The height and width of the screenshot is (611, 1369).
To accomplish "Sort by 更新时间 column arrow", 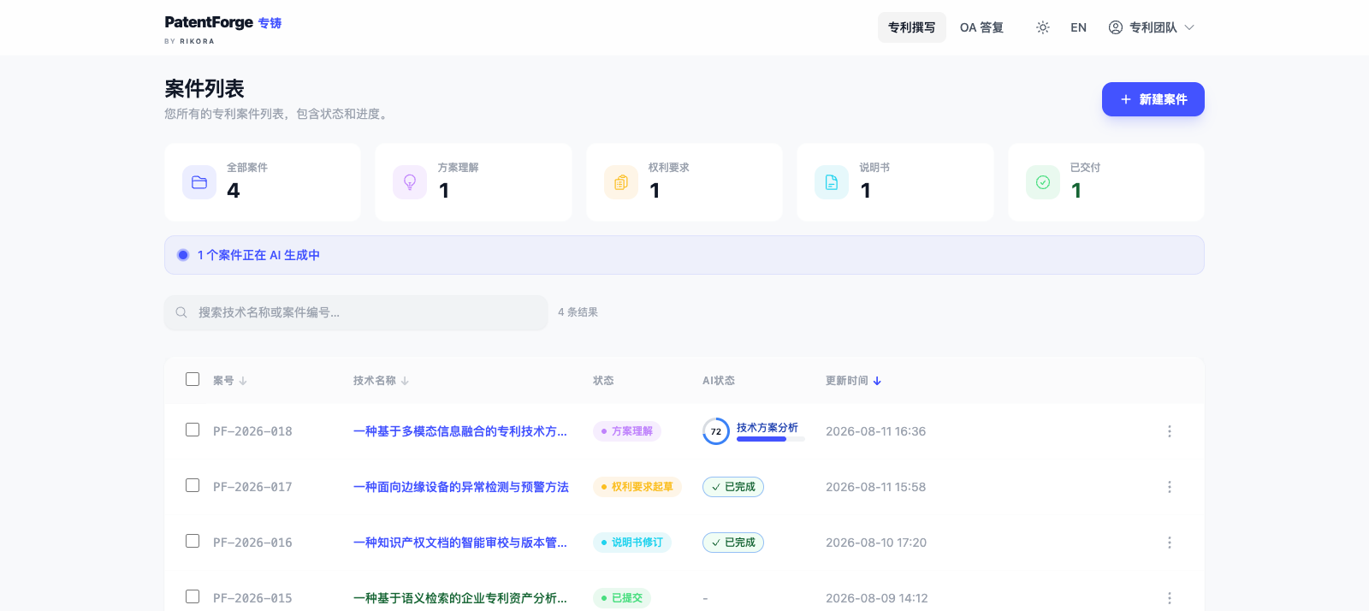I will [x=877, y=381].
